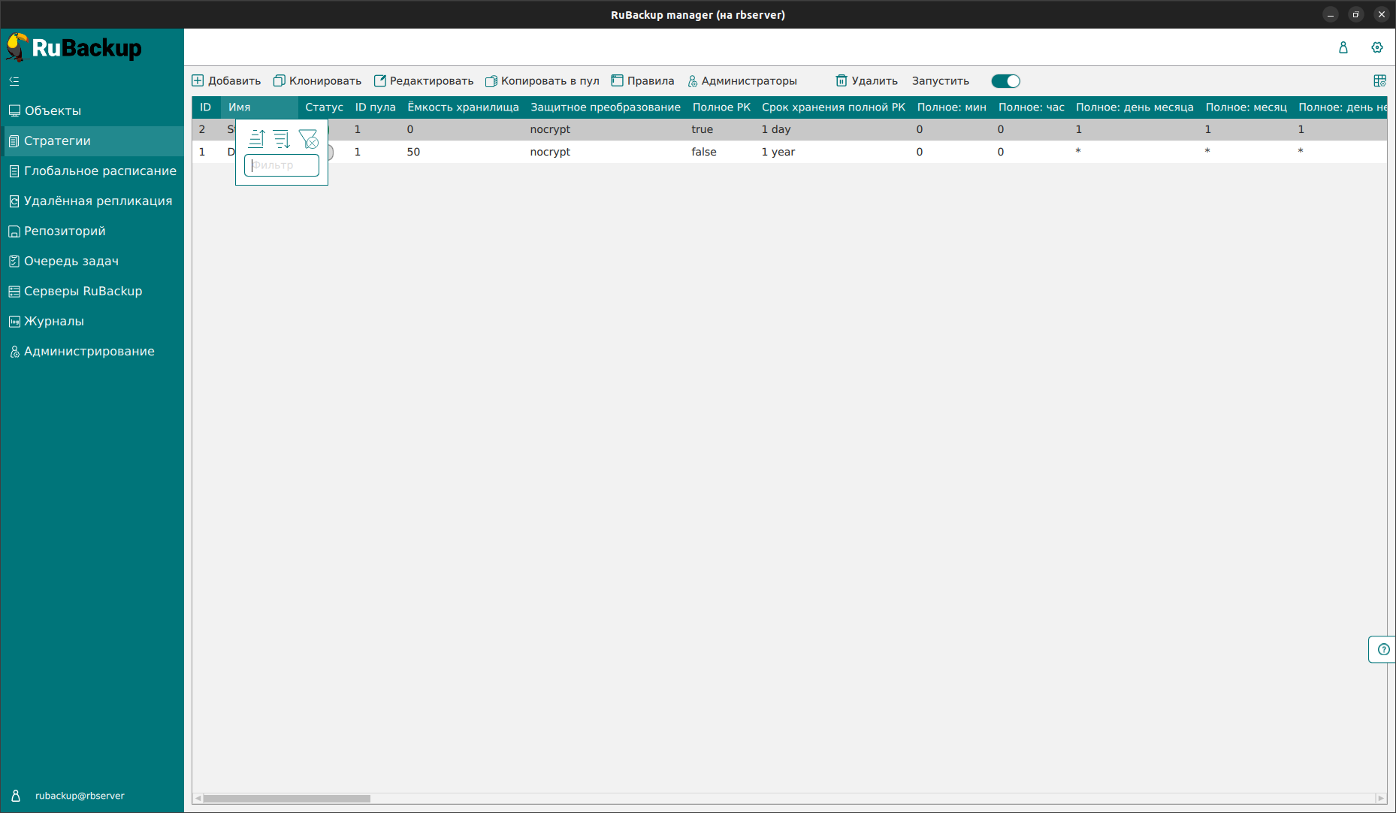Screen dimensions: 1396x813
Task: Sort the Имя column descending
Action: 282,138
